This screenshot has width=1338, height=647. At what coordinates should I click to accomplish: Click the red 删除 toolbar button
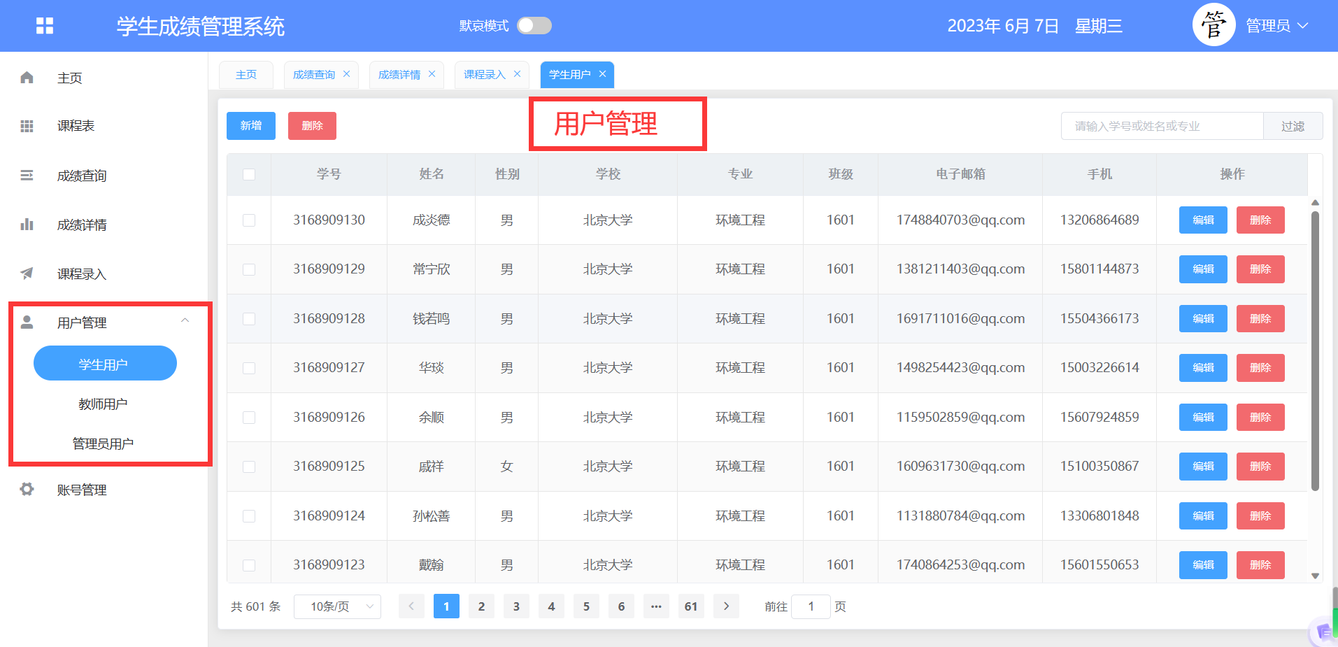[312, 126]
